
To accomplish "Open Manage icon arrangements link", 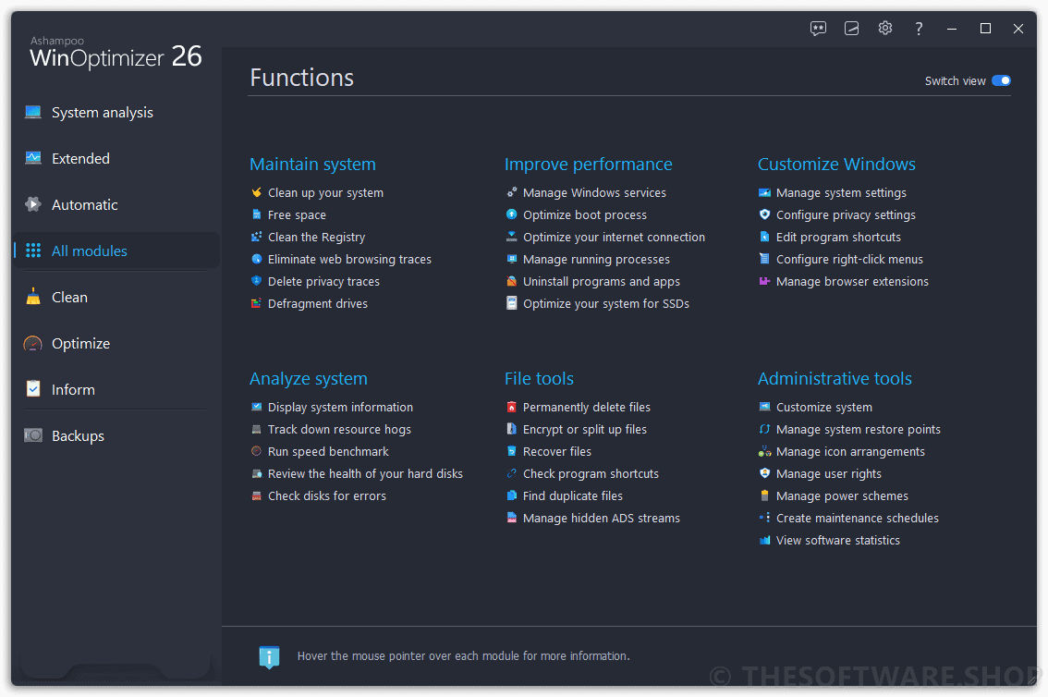I will coord(850,451).
